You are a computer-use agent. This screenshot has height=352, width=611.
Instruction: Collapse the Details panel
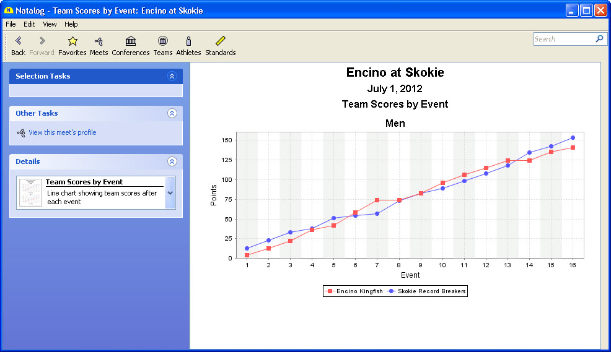click(x=172, y=161)
